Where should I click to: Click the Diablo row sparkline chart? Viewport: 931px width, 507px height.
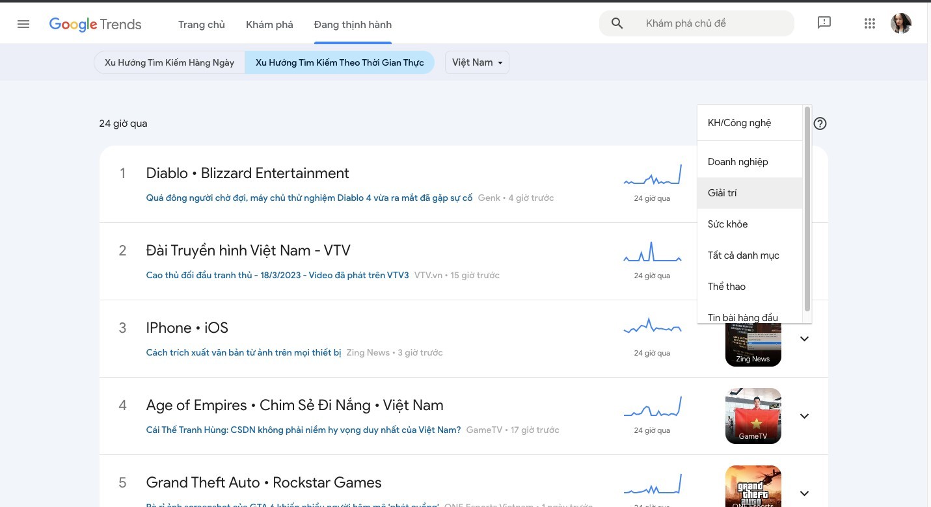pos(652,175)
